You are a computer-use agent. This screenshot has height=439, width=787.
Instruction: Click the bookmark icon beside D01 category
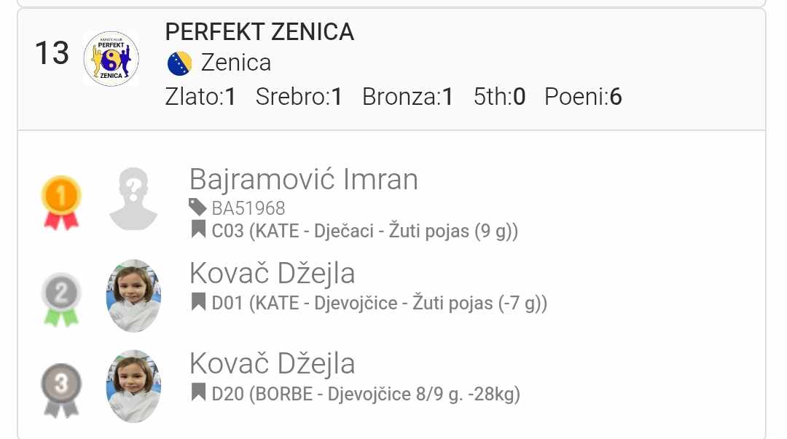click(x=198, y=302)
